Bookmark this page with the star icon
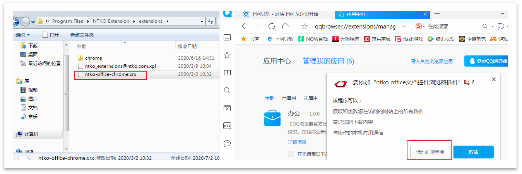The height and width of the screenshot is (174, 522). click(x=305, y=27)
